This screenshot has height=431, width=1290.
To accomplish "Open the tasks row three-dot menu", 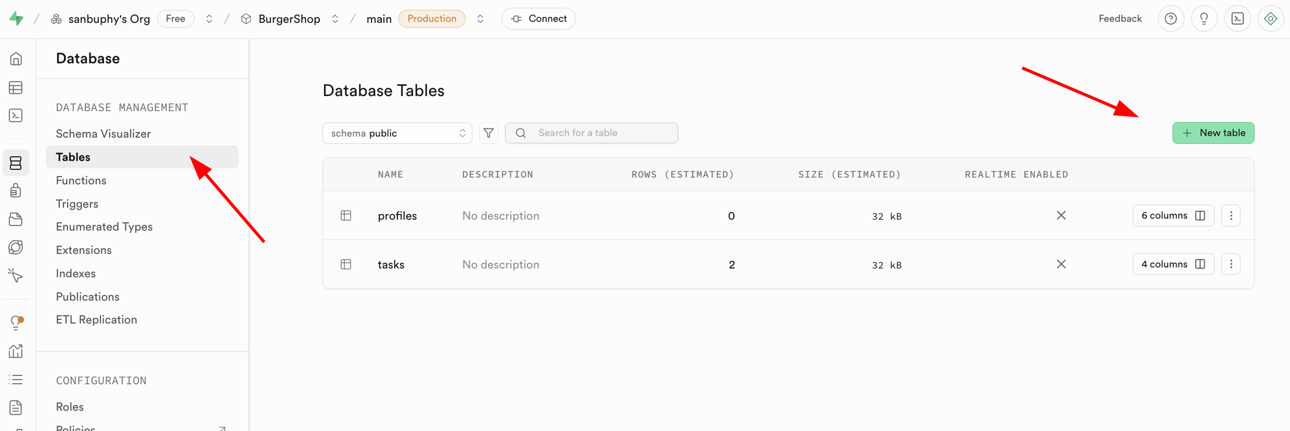I will [1231, 264].
